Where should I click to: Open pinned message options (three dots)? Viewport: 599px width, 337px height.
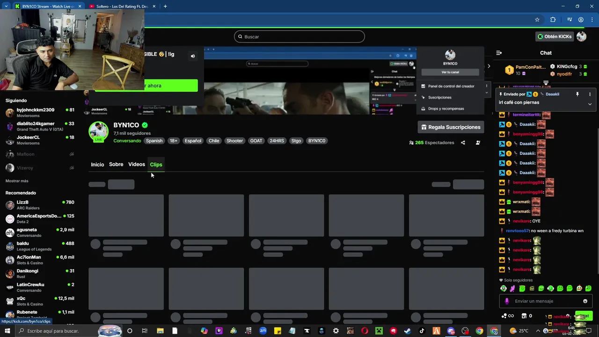pyautogui.click(x=590, y=94)
